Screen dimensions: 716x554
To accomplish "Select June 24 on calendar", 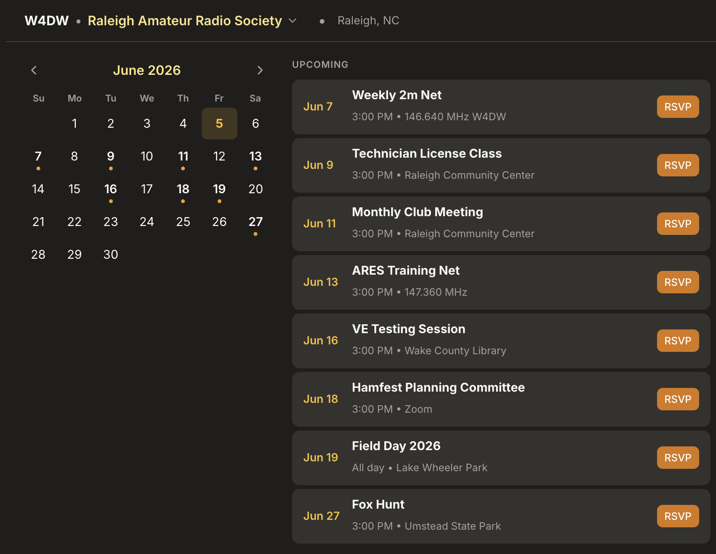I will point(147,222).
